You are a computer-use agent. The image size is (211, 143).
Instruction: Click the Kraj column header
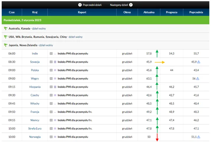[35, 12]
